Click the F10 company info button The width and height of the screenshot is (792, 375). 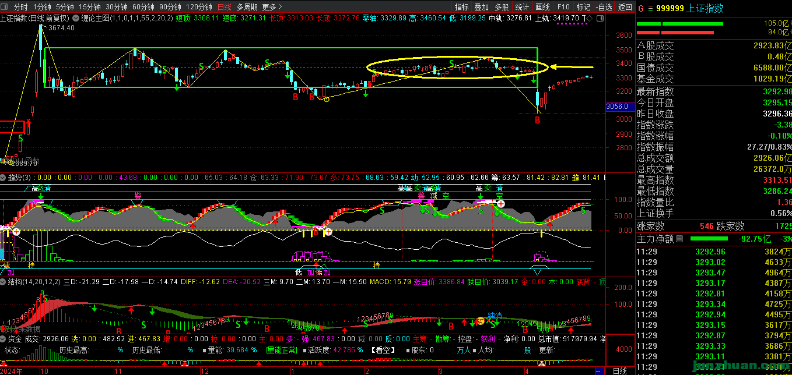(563, 7)
